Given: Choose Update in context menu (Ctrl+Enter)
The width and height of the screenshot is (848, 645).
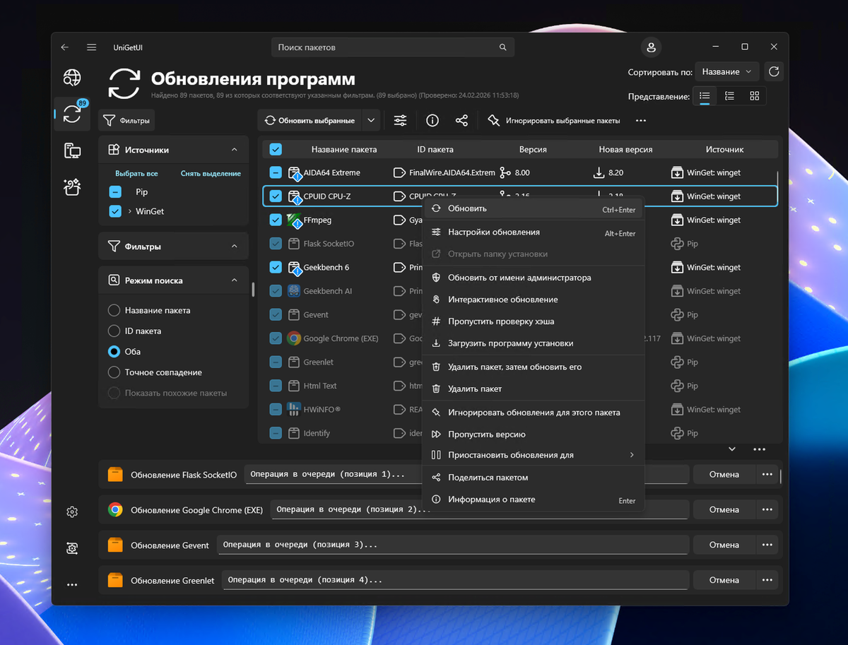Looking at the screenshot, I should (x=534, y=209).
